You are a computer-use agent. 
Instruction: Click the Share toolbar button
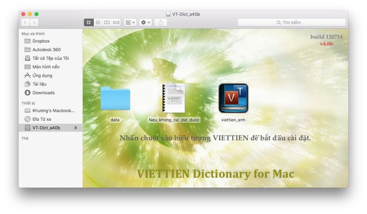click(160, 22)
